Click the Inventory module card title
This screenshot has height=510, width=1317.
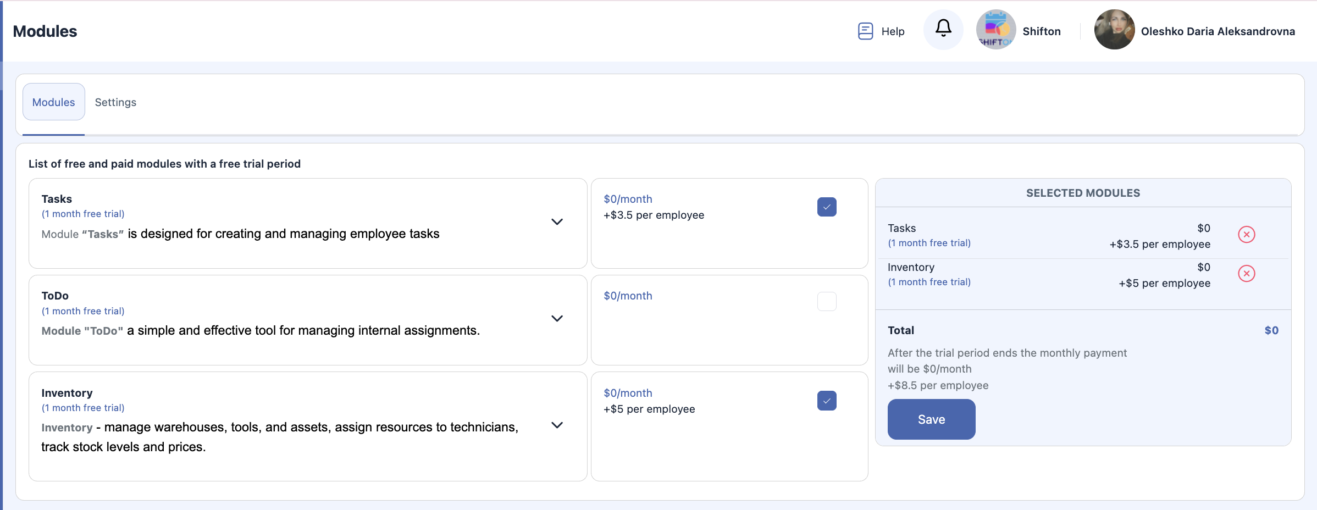coord(67,393)
